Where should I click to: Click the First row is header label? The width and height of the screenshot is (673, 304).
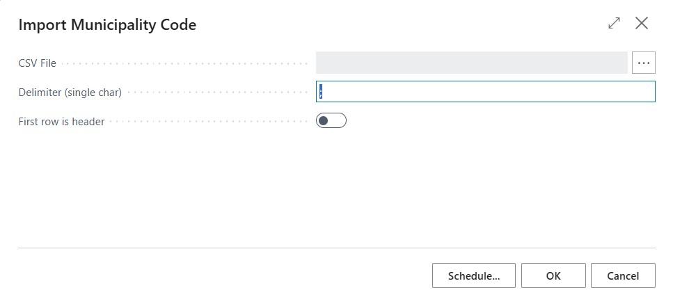click(61, 122)
